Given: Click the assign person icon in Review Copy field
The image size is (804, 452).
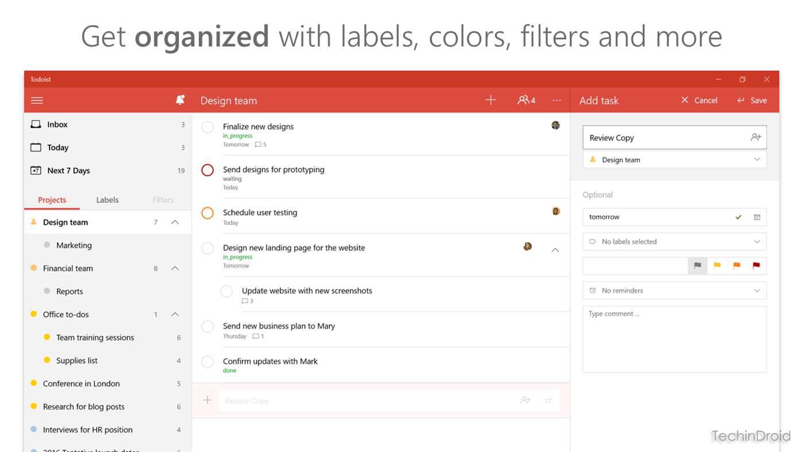Looking at the screenshot, I should tap(756, 137).
